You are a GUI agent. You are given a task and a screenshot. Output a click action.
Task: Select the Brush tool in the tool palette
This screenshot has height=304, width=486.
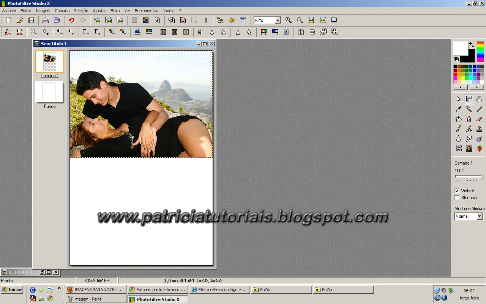(459, 129)
